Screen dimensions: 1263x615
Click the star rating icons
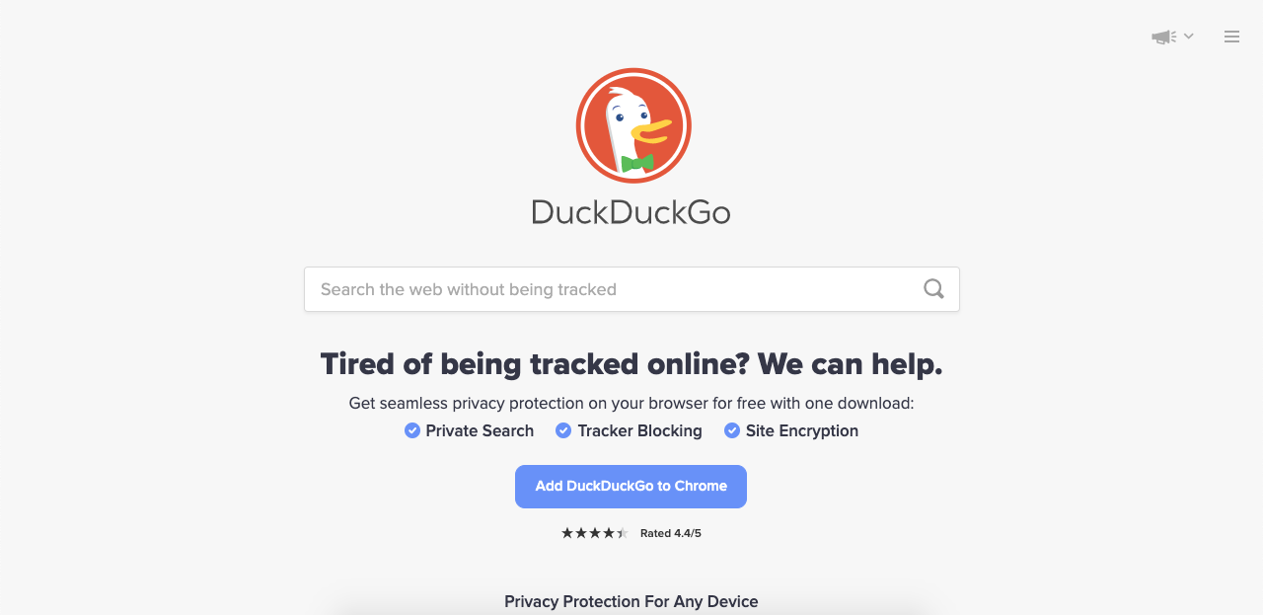(x=594, y=533)
